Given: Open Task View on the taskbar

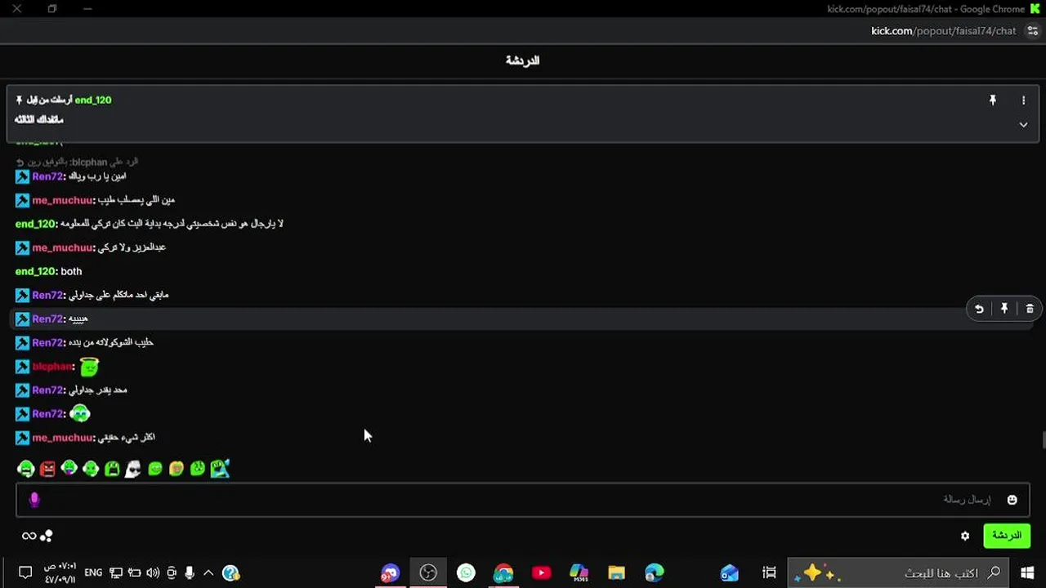Looking at the screenshot, I should pos(769,572).
